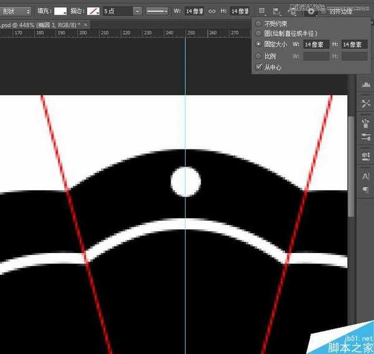Select the 比例 radio option
The image size is (374, 354).
pos(259,56)
